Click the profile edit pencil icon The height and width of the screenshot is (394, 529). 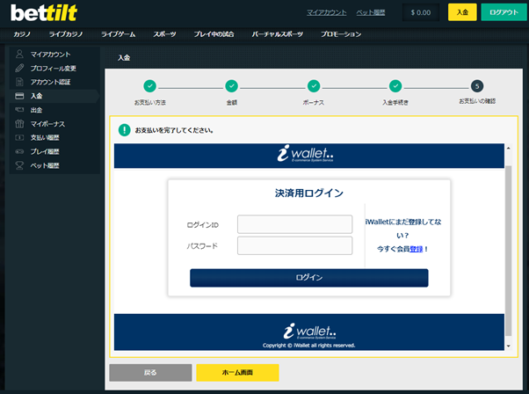click(x=19, y=68)
